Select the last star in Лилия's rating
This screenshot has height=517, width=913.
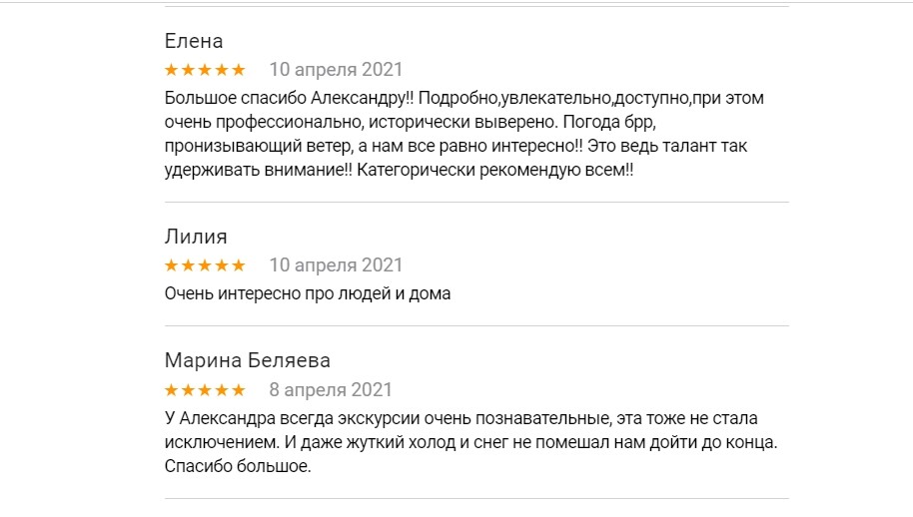point(238,265)
